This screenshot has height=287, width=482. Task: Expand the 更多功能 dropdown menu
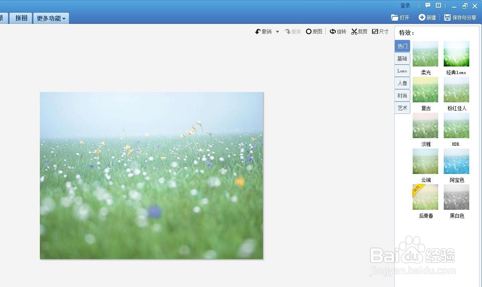(x=51, y=18)
